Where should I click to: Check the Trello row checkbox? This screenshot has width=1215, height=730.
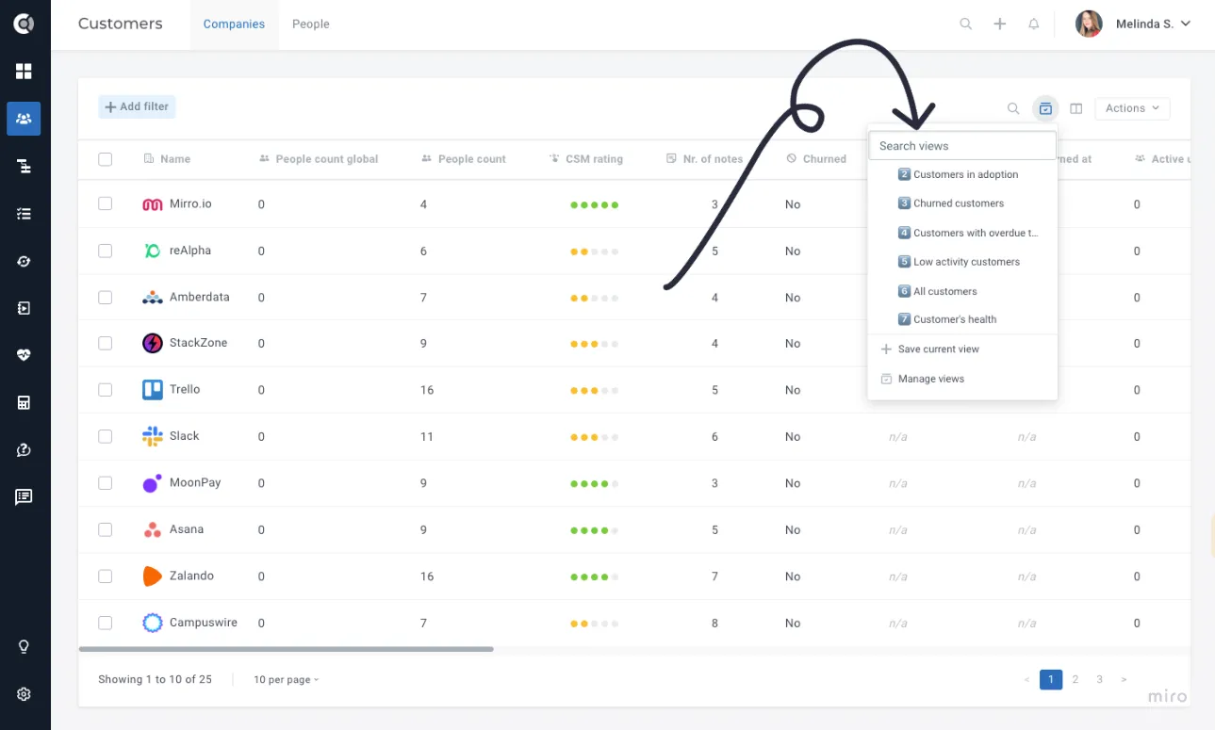click(105, 390)
